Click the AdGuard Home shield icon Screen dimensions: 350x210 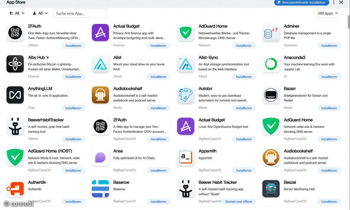point(185,32)
